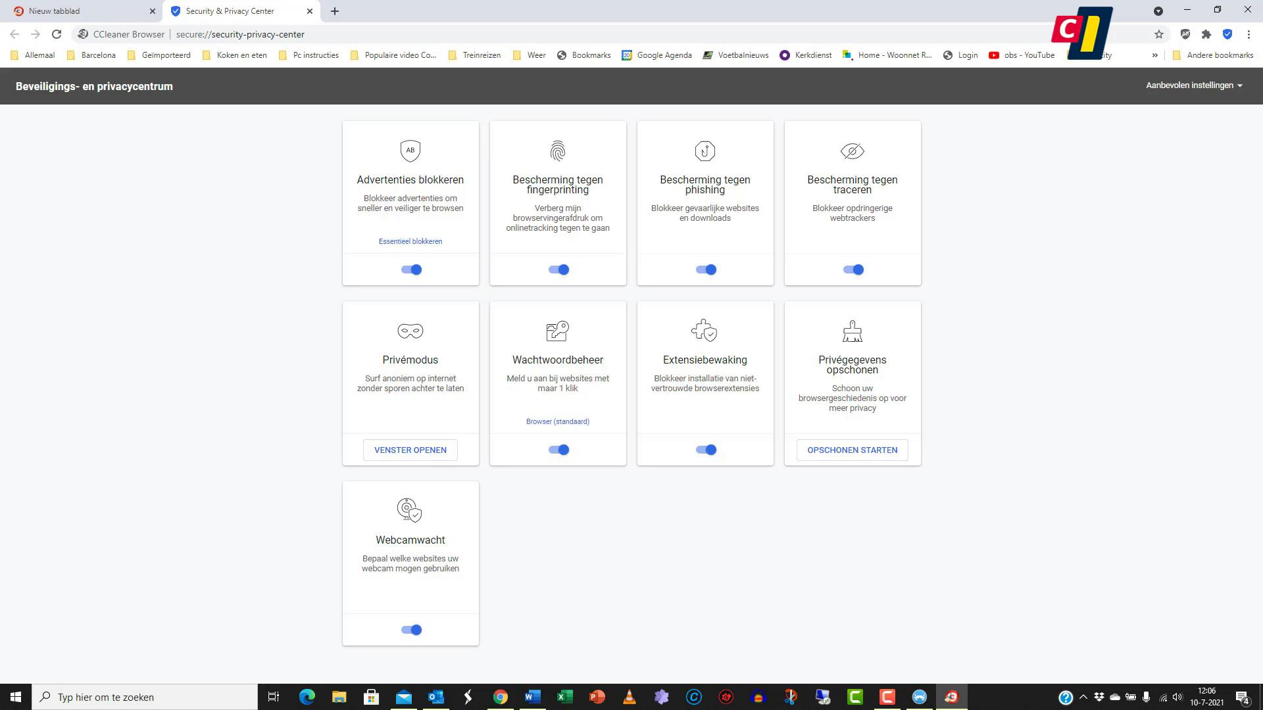Select the Privémodus mask icon
The width and height of the screenshot is (1263, 710).
[410, 331]
